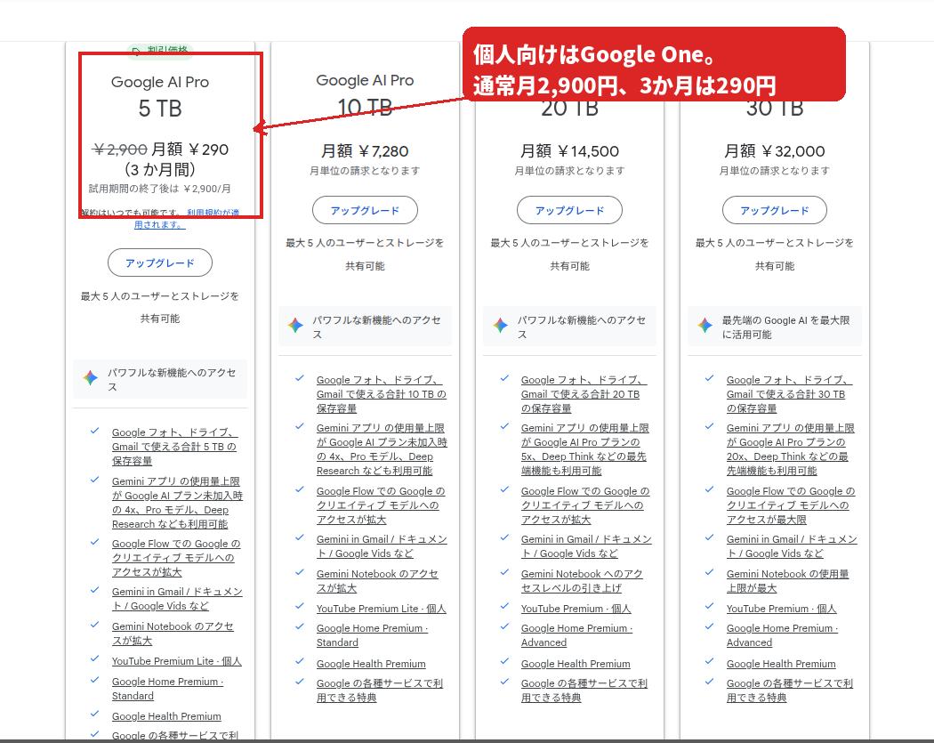Open Gemini in Gmail link in 30 TB plan
Image resolution: width=934 pixels, height=743 pixels.
point(792,546)
